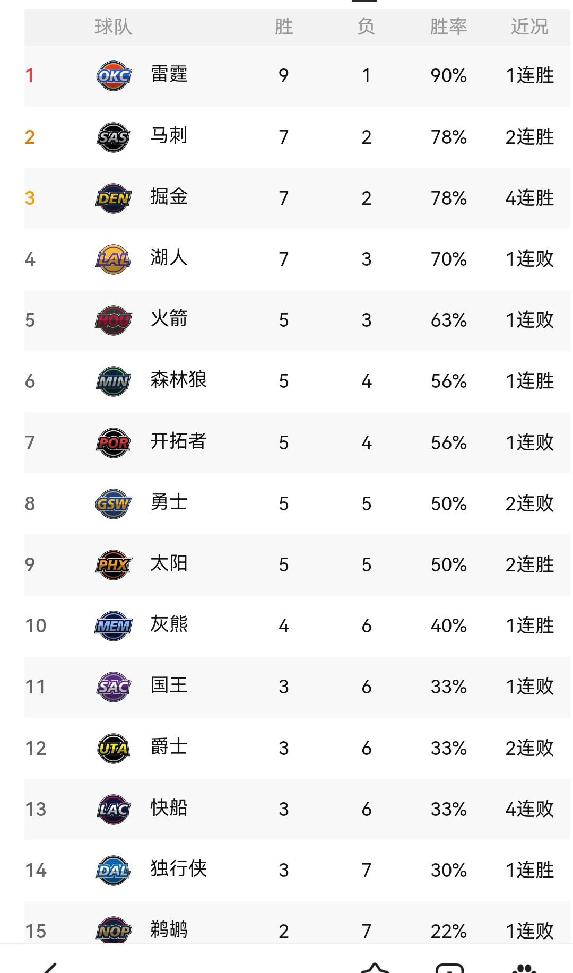Select the Warriors GSW logo
This screenshot has height=973, width=573.
click(113, 502)
